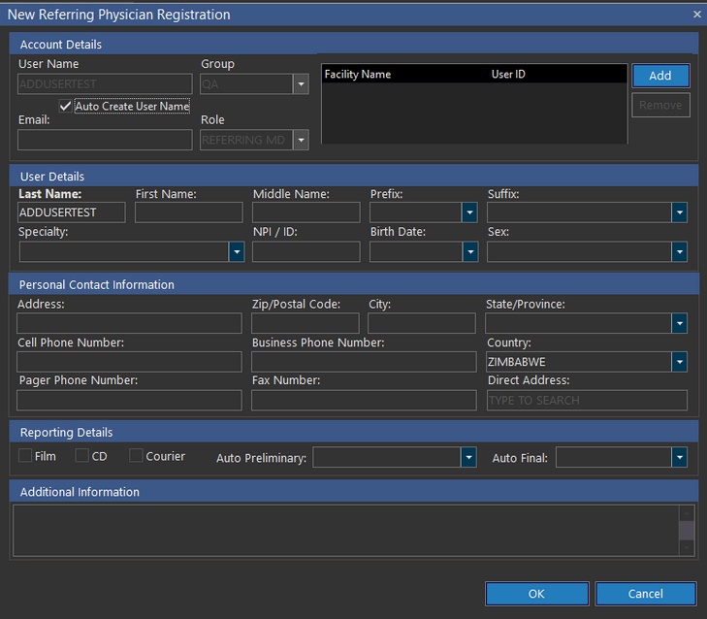Focus the First Name text box
This screenshot has height=619, width=707.
(188, 212)
